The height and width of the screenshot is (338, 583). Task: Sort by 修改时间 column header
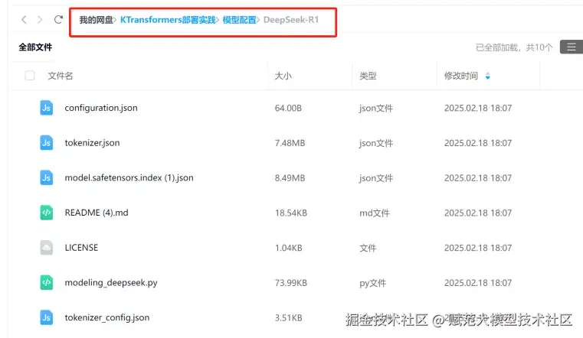click(x=460, y=76)
